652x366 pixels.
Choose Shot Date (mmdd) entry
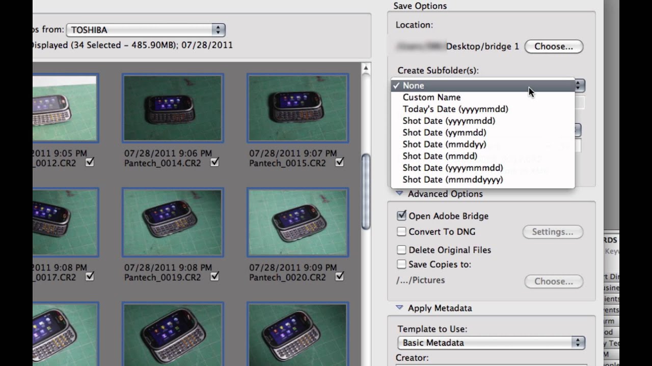(482, 156)
